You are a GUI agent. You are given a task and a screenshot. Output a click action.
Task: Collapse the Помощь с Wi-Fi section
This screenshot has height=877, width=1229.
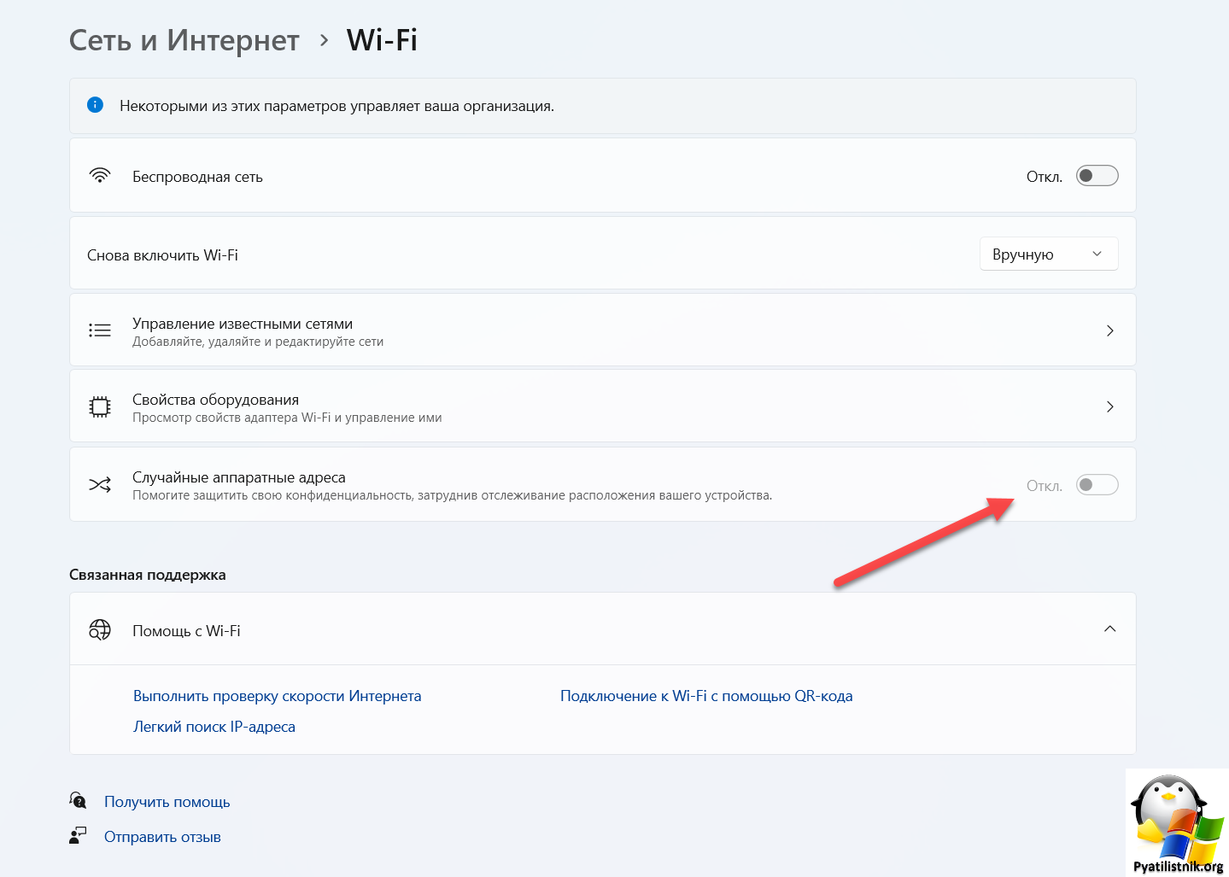pyautogui.click(x=1109, y=629)
